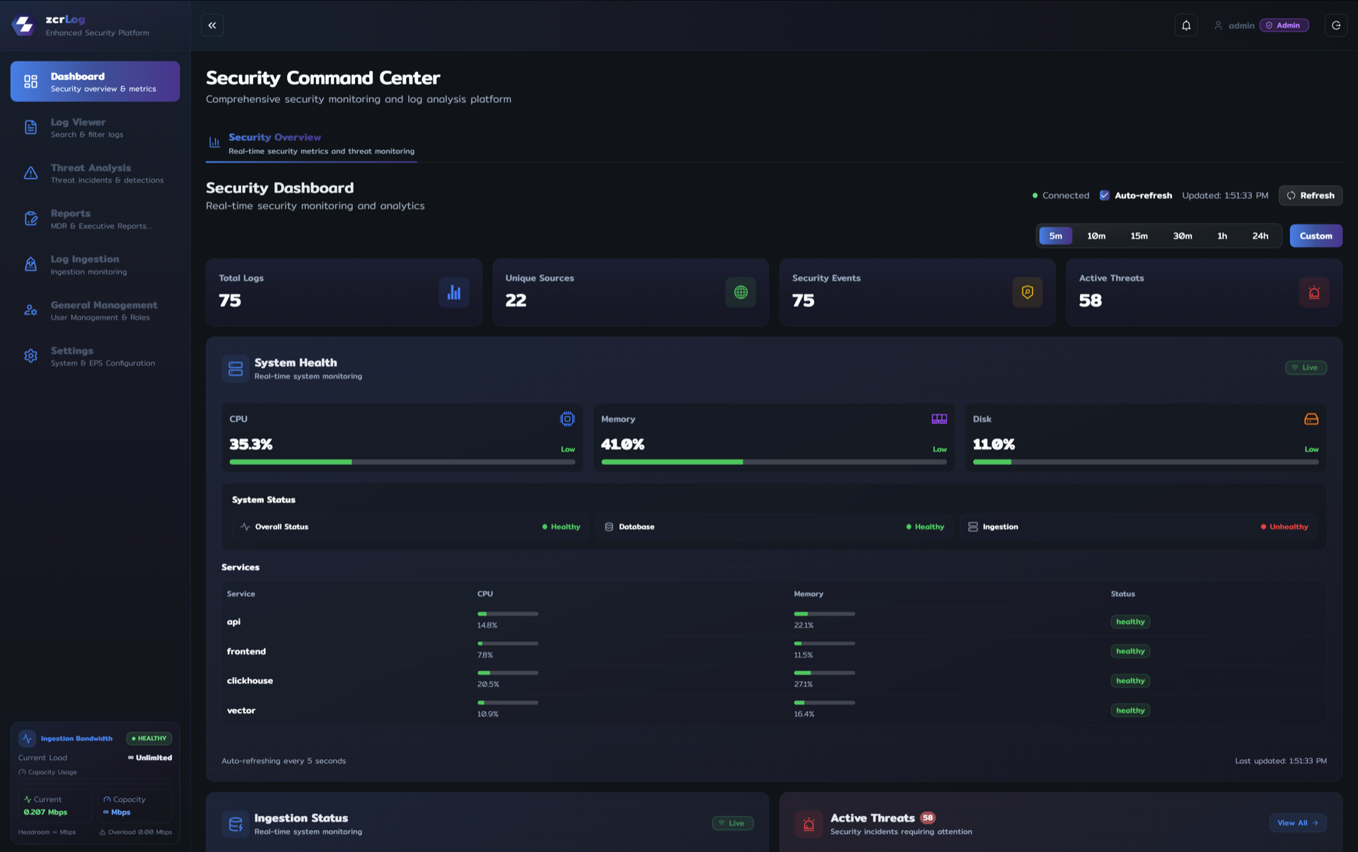Screen dimensions: 1358x852
Task: Open the notifications bell
Action: pyautogui.click(x=1186, y=25)
